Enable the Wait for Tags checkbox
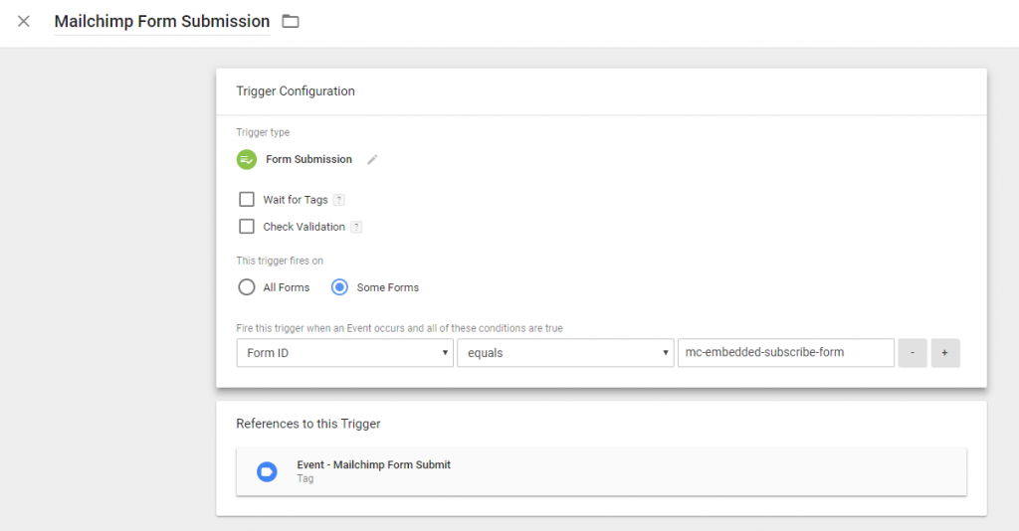This screenshot has width=1019, height=531. click(x=247, y=199)
